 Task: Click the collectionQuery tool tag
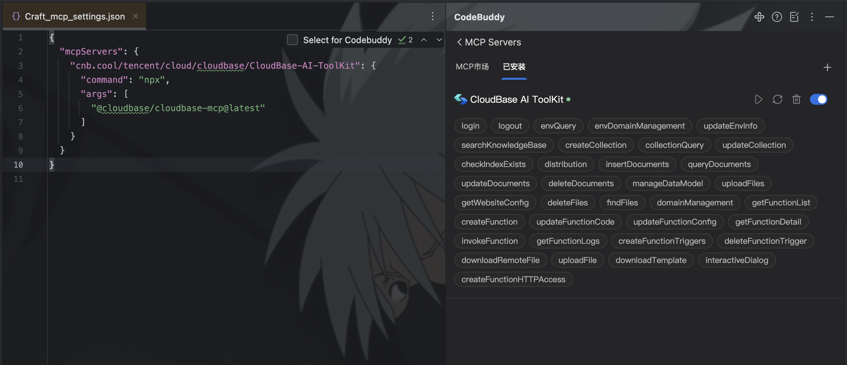click(675, 145)
